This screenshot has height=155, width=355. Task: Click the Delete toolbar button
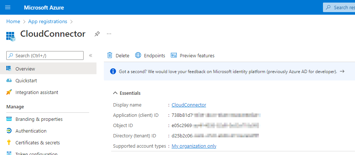(x=118, y=55)
